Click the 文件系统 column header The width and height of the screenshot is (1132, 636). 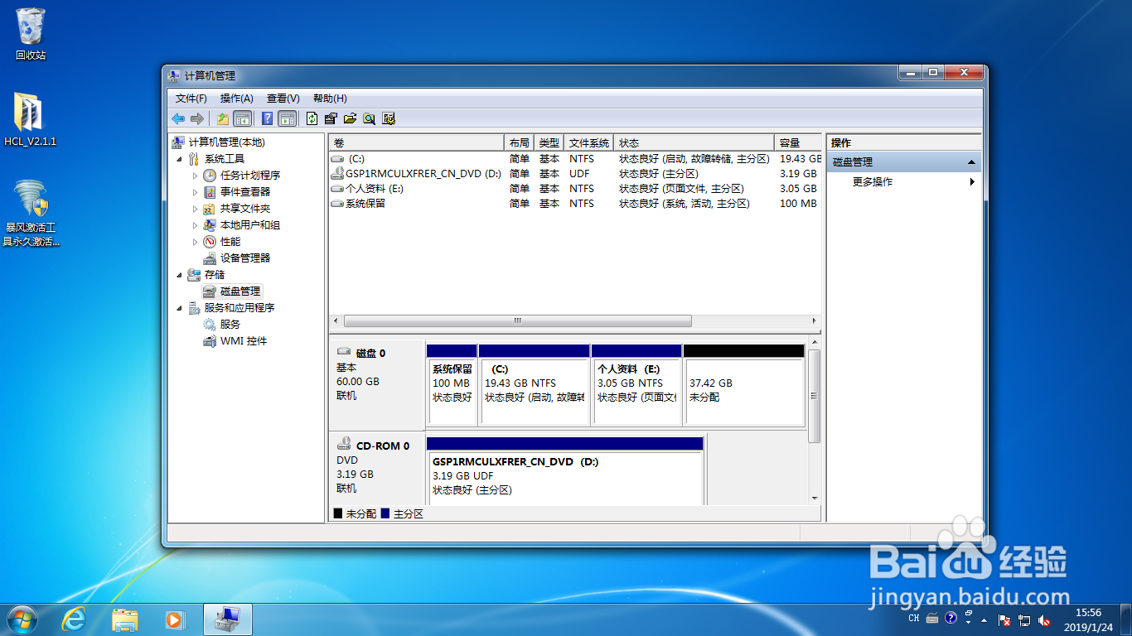[x=589, y=142]
